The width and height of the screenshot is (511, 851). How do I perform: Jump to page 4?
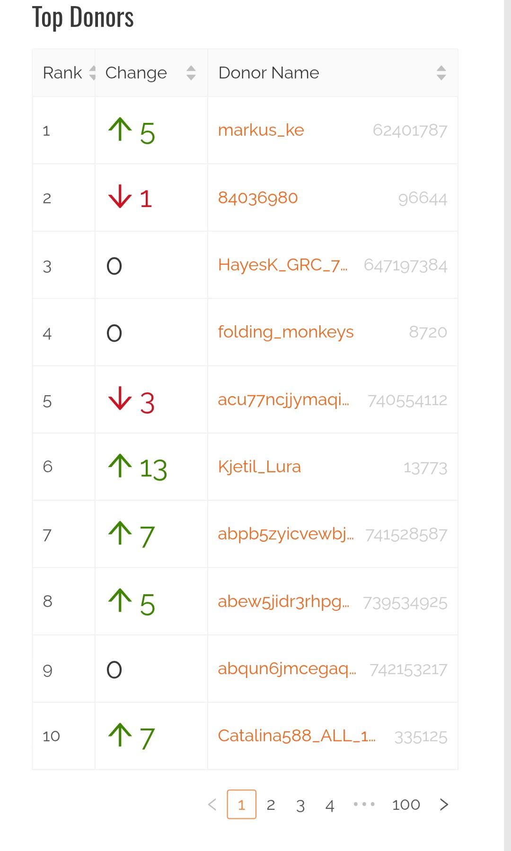(x=330, y=805)
